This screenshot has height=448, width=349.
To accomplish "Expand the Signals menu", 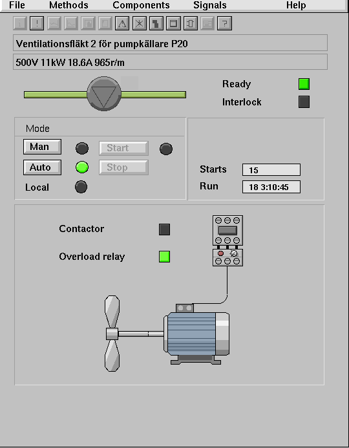I will coord(210,5).
